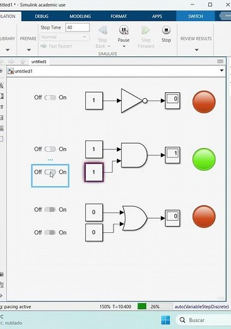Click the untitled1 breadcrumb text
The height and width of the screenshot is (329, 231).
(23, 71)
